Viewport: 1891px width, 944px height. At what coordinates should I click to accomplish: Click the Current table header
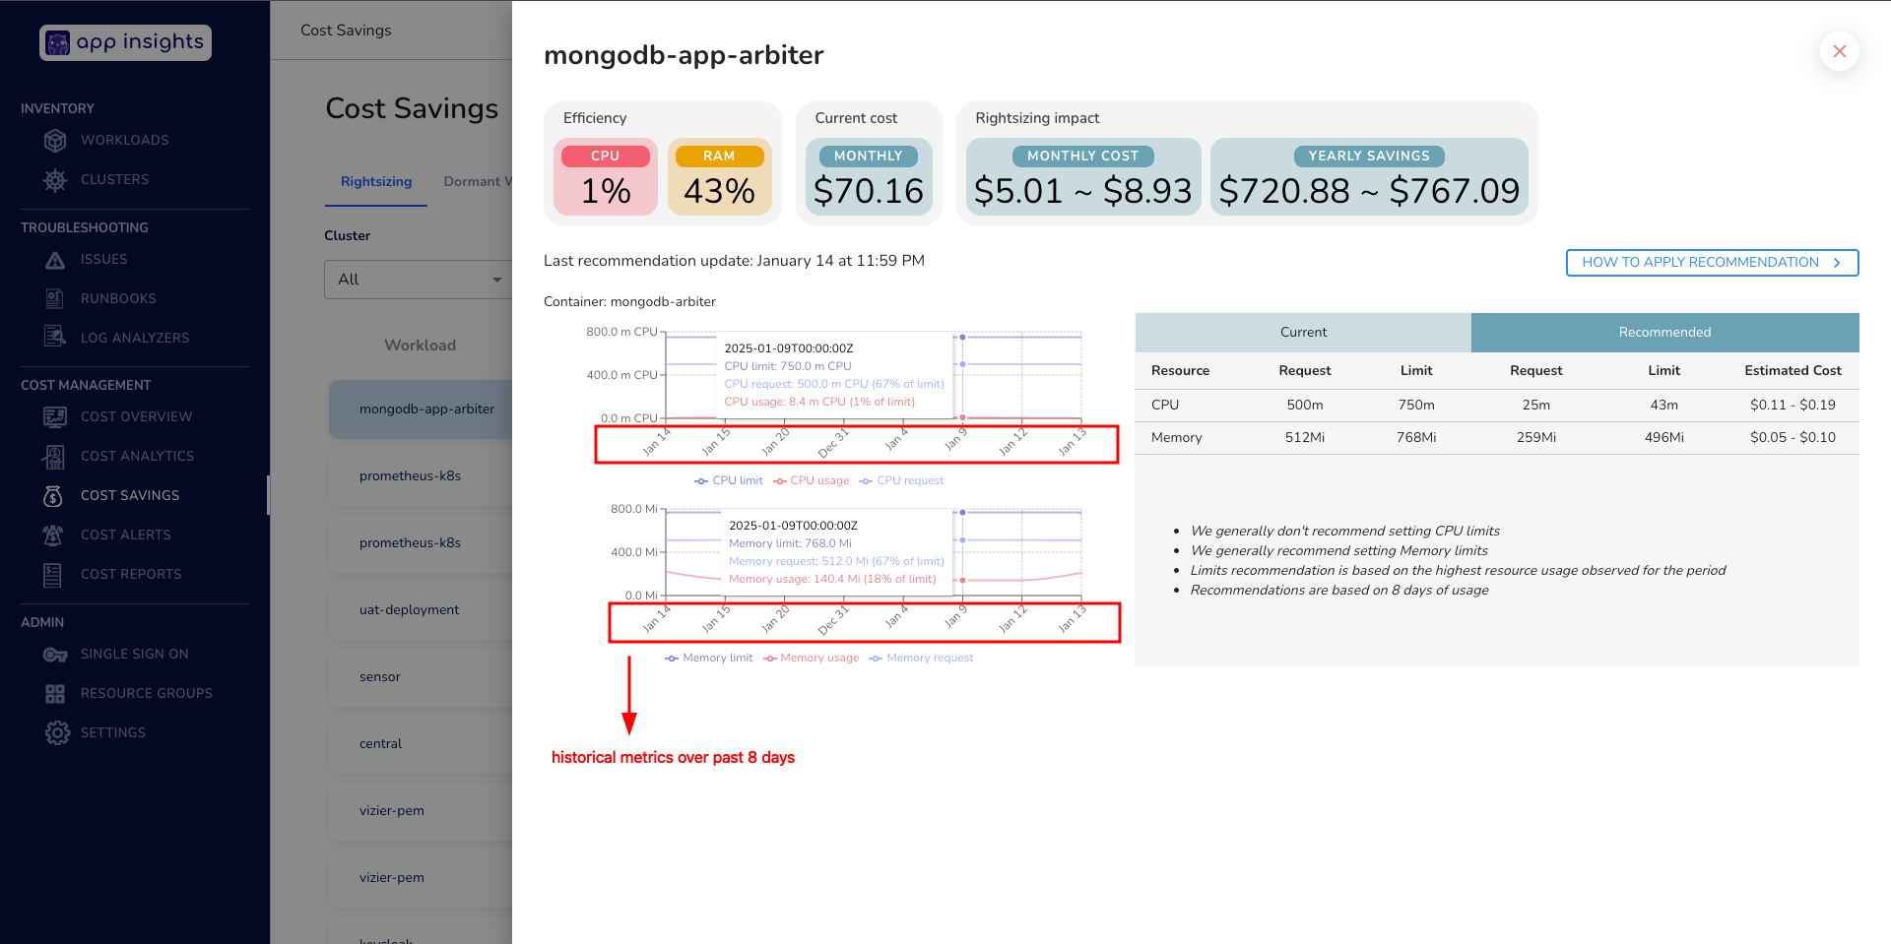[x=1303, y=333]
